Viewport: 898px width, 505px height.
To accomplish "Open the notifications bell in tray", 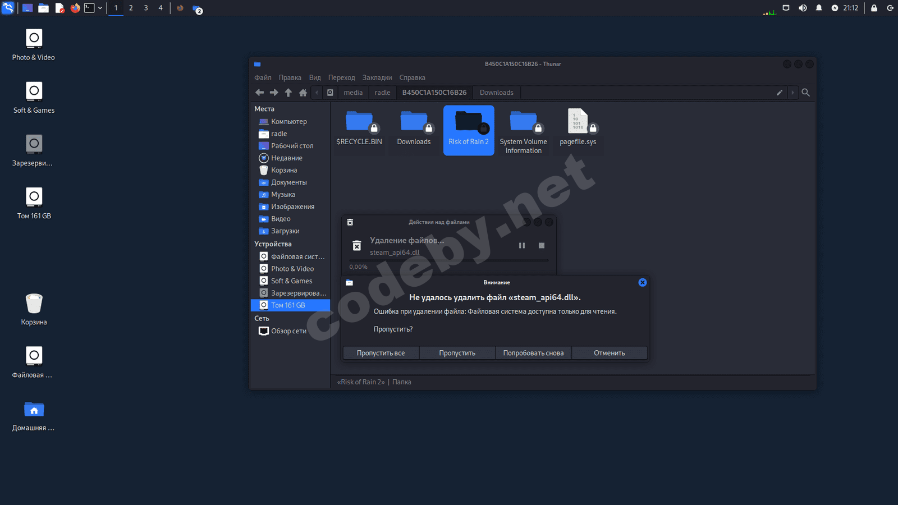I will pos(819,8).
